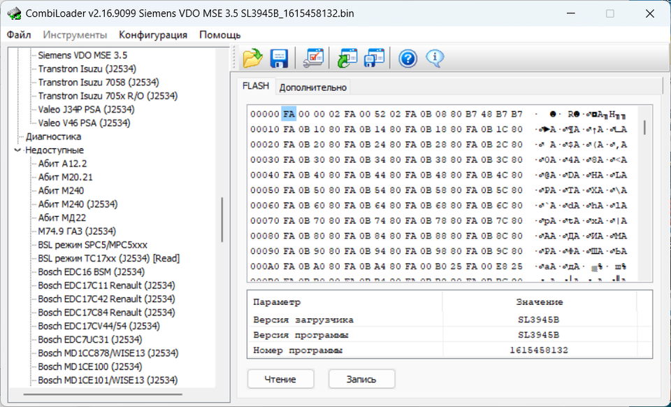Image resolution: width=671 pixels, height=407 pixels.
Task: Select Абит A12.2 in the tree
Action: click(x=62, y=164)
